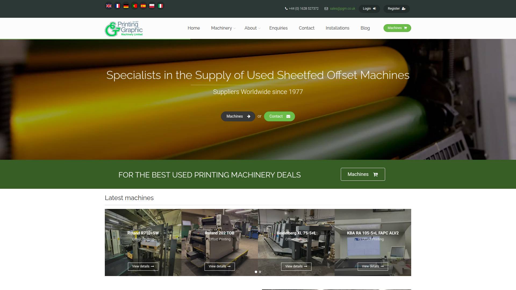The width and height of the screenshot is (516, 290).
Task: Email sales@pgm.co.uk via header link
Action: pyautogui.click(x=342, y=8)
